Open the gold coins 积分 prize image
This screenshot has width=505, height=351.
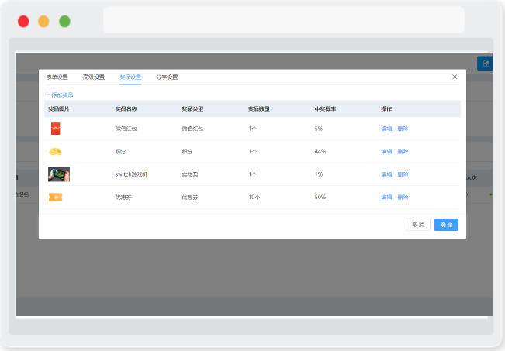(55, 151)
